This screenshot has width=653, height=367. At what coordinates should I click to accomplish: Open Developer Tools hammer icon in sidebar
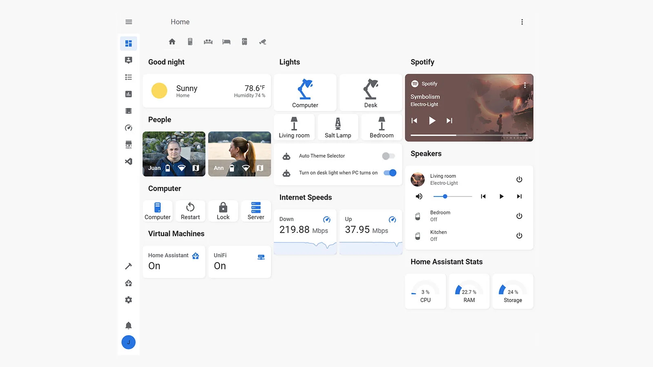pyautogui.click(x=129, y=266)
